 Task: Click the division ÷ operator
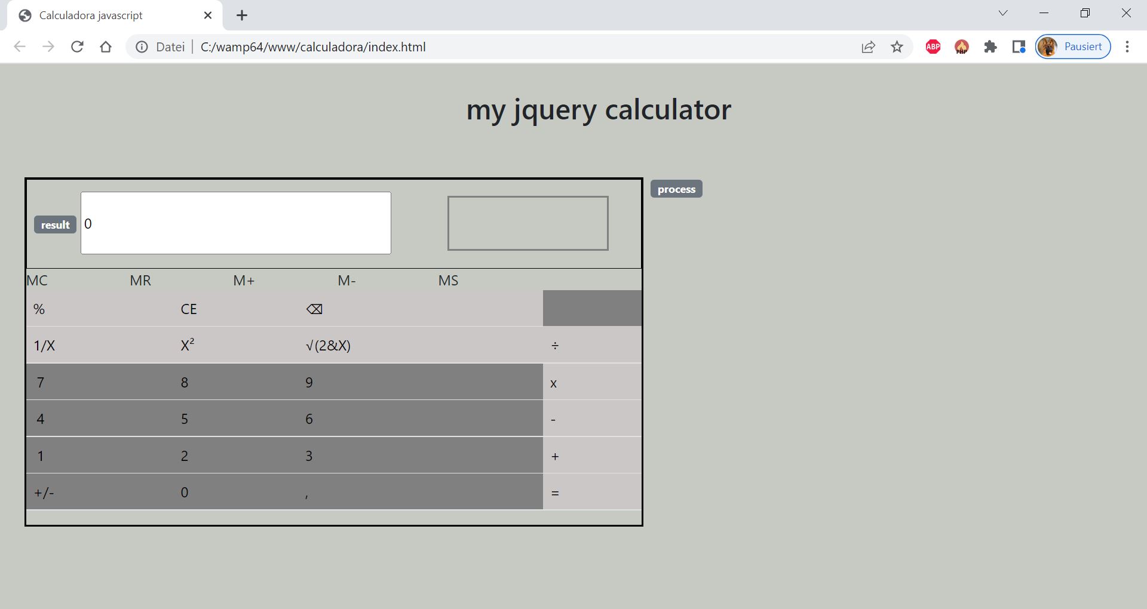tap(555, 346)
